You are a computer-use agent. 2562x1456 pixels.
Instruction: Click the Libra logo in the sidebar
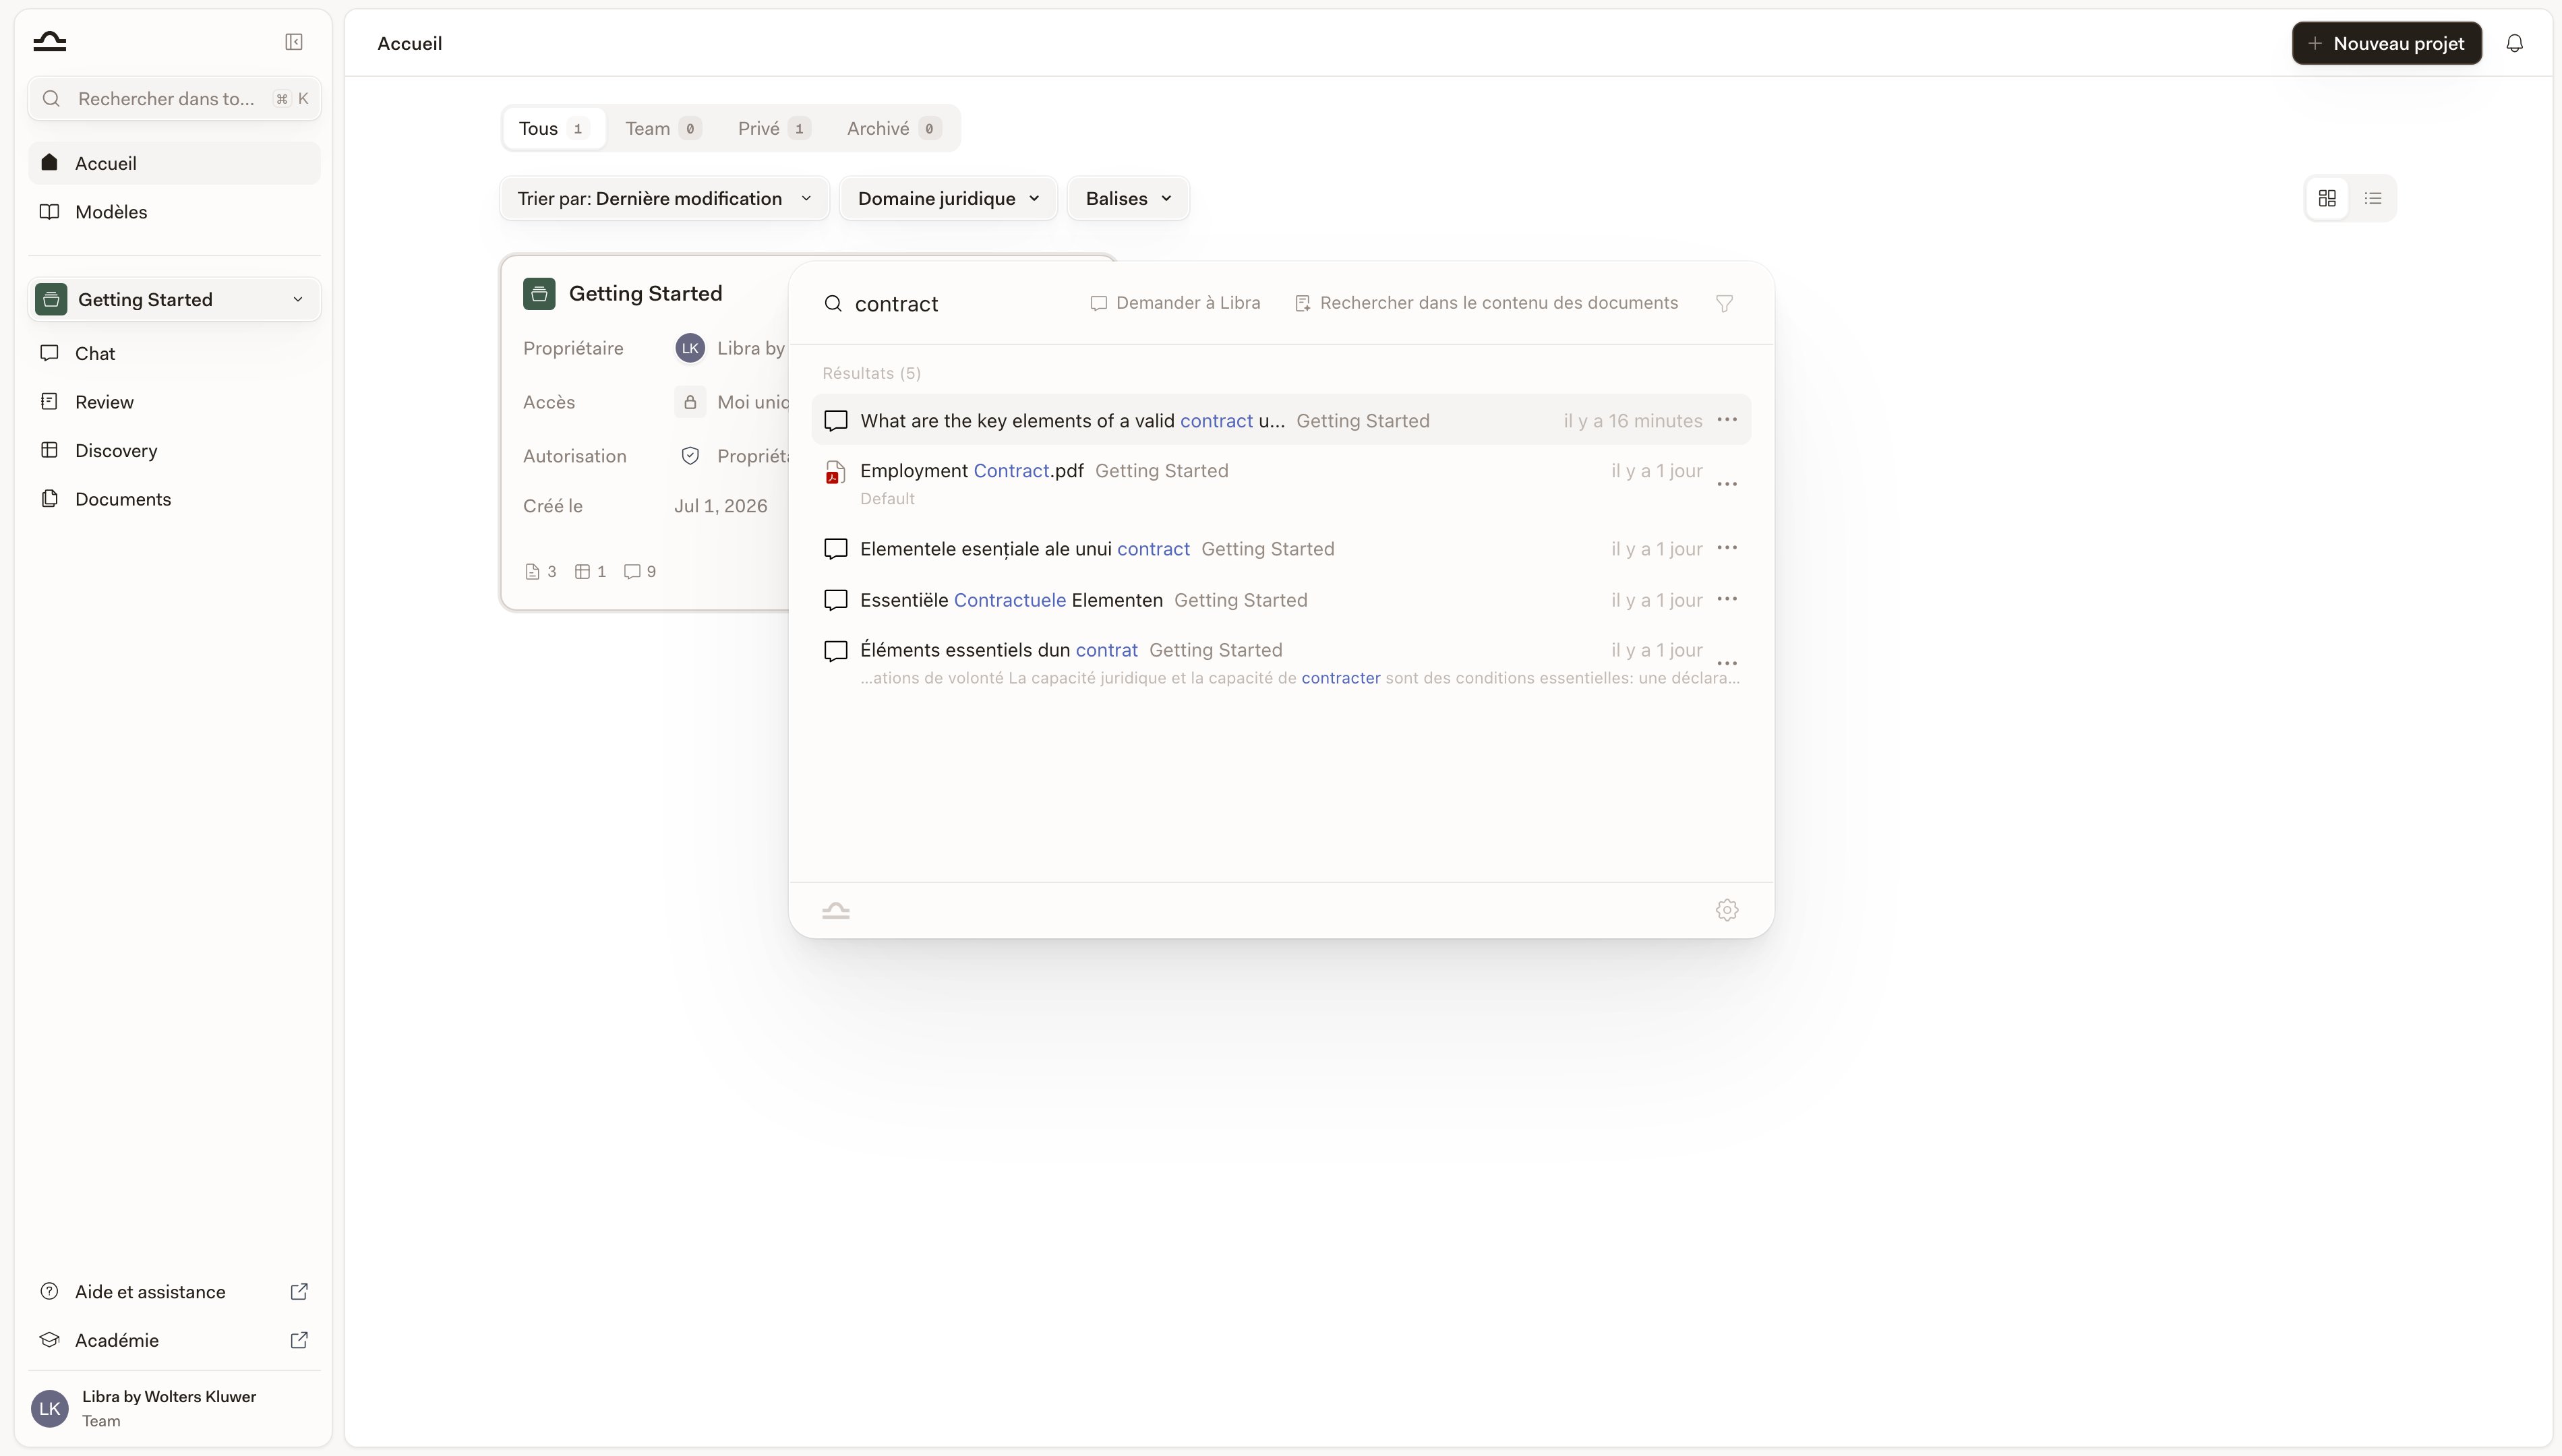pos(49,41)
